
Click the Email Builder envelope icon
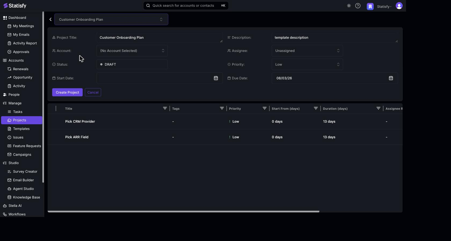[x=9, y=180]
